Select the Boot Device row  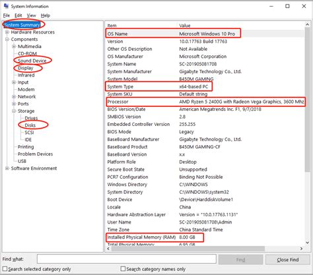click(205, 200)
